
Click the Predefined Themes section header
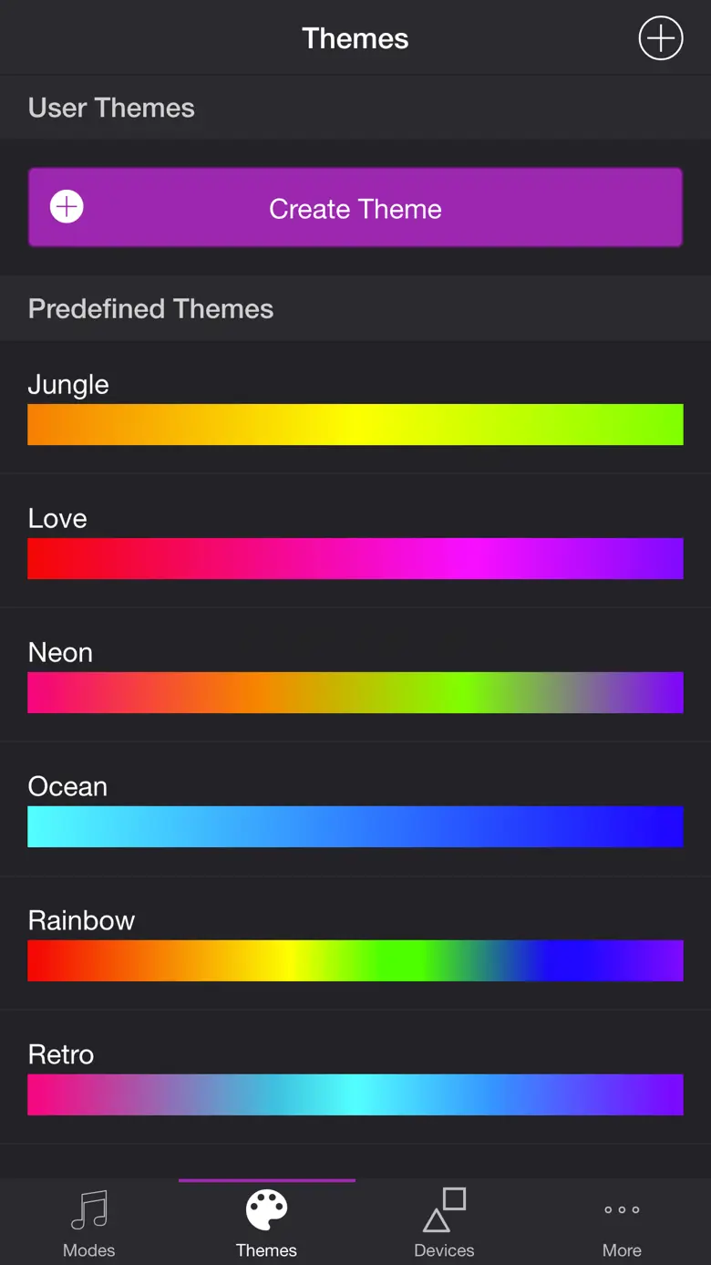(x=150, y=309)
